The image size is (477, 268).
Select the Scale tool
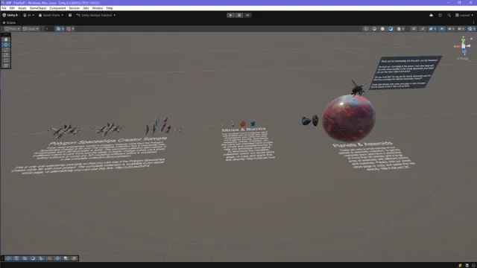[6, 55]
